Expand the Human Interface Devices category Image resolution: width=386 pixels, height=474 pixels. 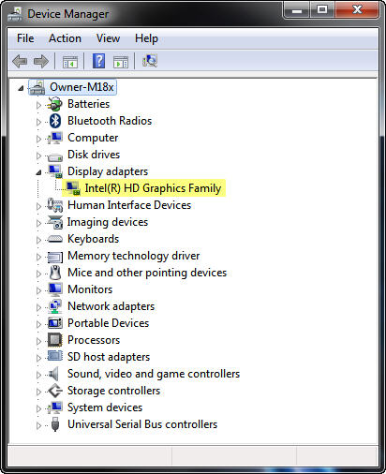(x=38, y=206)
